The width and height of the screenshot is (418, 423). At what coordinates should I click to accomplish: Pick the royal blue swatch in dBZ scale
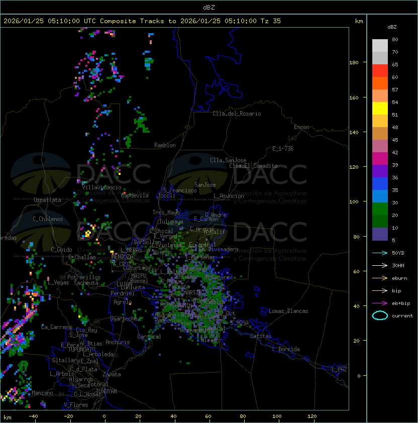[380, 184]
